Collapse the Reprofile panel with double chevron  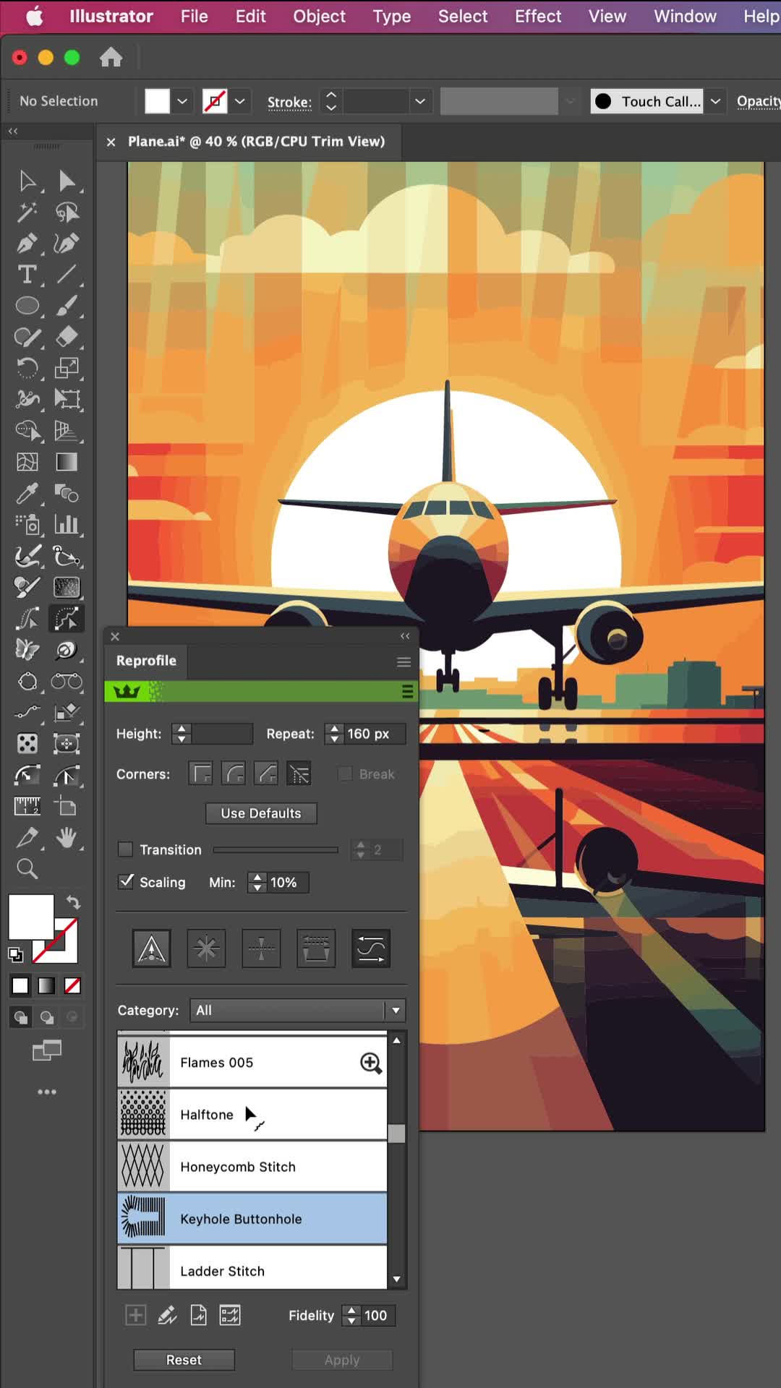(405, 636)
